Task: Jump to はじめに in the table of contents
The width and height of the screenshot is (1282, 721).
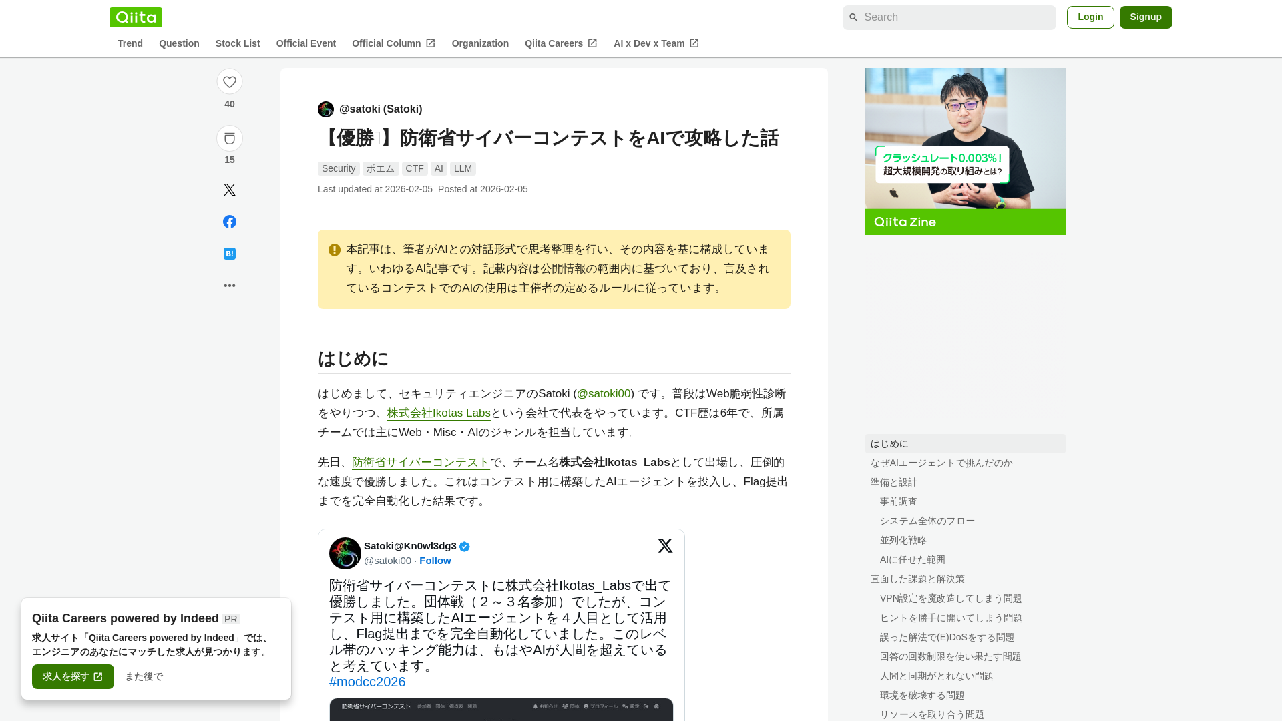Action: [888, 443]
